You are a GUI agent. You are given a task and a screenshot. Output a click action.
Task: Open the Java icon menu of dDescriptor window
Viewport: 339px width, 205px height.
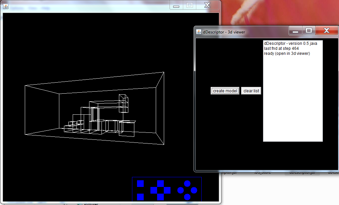199,32
